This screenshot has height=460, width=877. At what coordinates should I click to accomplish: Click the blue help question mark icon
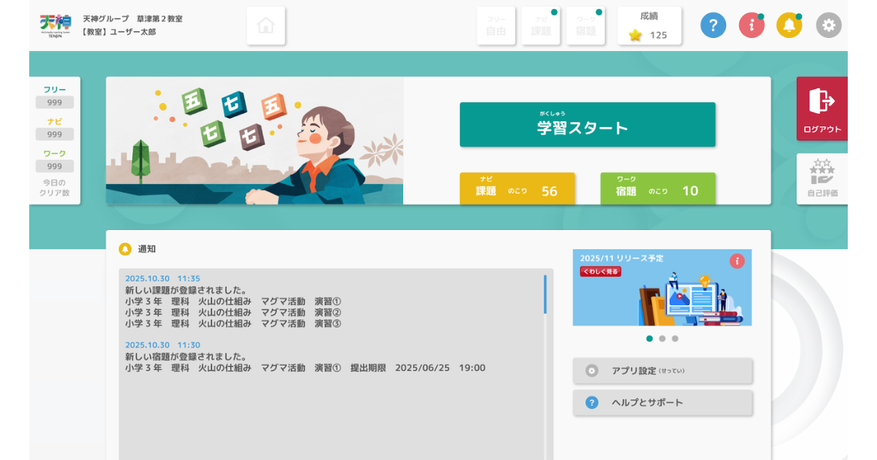coord(713,25)
